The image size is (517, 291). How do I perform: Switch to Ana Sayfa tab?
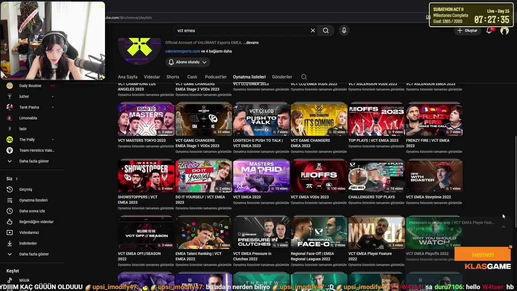click(x=128, y=77)
